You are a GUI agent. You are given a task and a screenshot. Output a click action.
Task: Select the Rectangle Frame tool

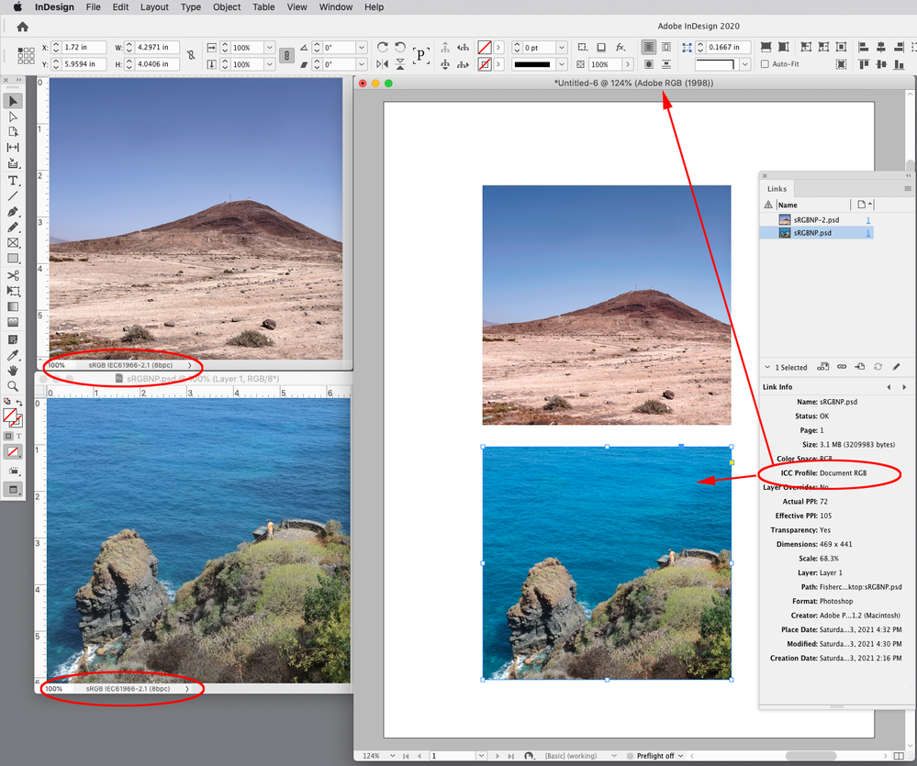(13, 243)
